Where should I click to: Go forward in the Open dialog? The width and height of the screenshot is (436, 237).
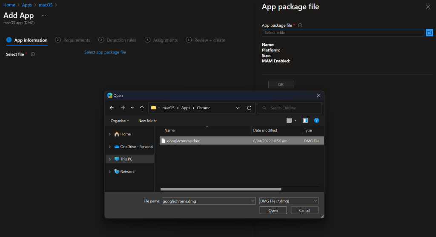[123, 108]
